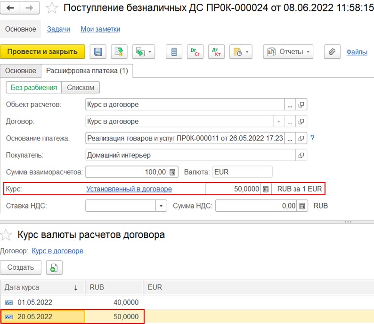Screen dimensions: 374x324
Task: Click copy exchange rate icon beside Создать
Action: click(54, 267)
